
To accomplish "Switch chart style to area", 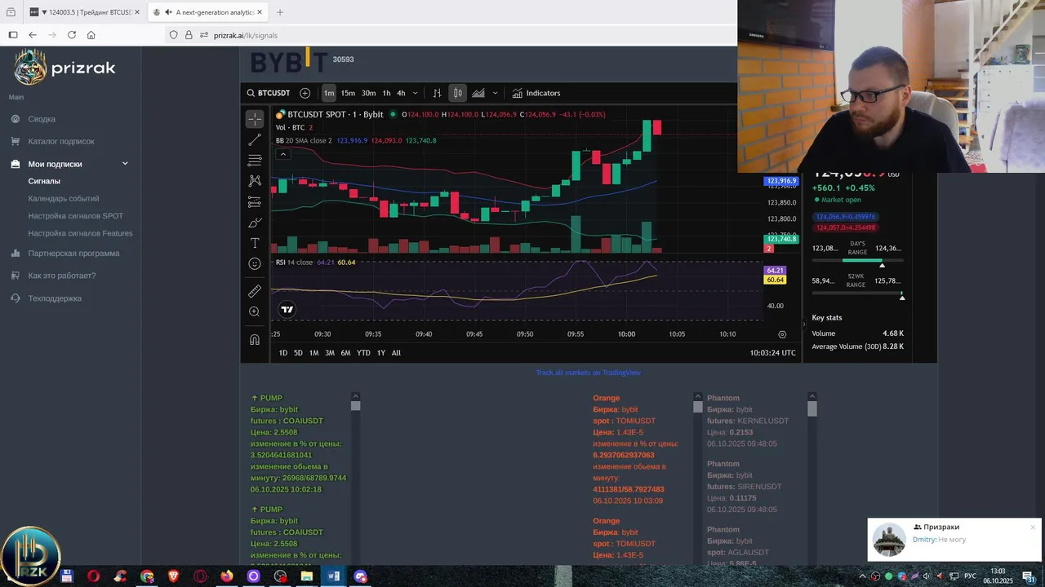I will click(478, 93).
